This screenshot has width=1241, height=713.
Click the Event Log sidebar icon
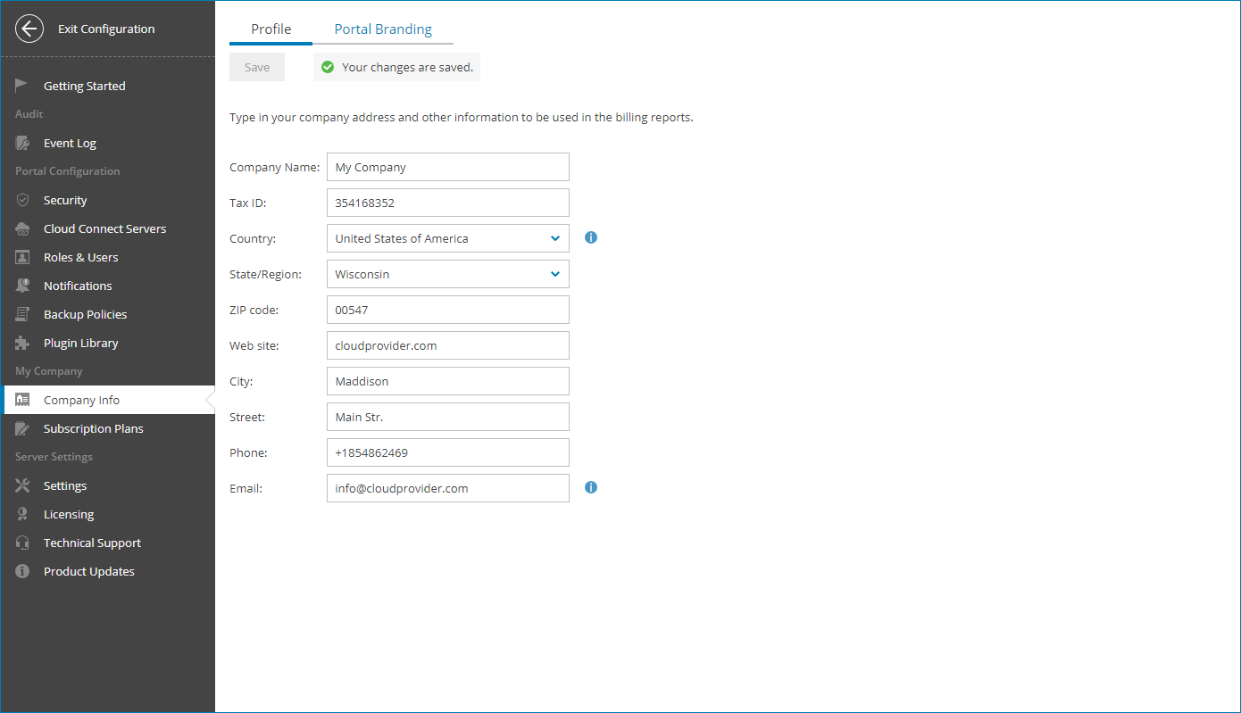[x=22, y=143]
